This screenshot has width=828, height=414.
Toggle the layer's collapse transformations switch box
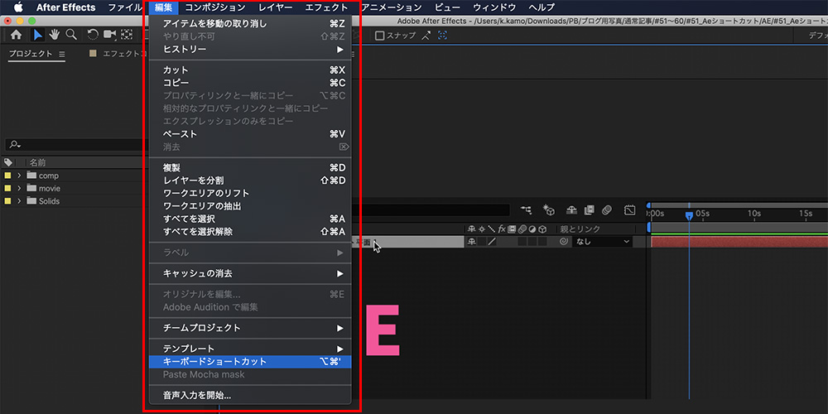(482, 242)
